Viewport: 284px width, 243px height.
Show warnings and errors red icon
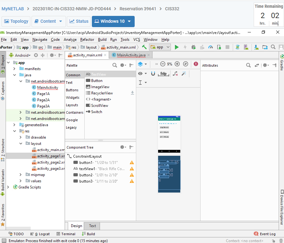(x=196, y=64)
